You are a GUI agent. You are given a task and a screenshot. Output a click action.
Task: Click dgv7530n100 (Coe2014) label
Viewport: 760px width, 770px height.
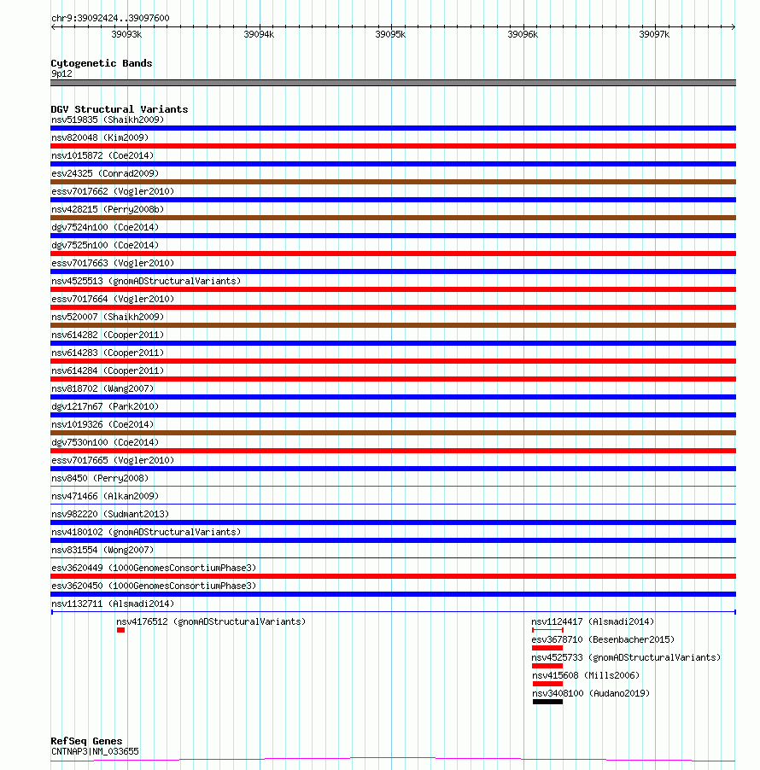pos(105,442)
